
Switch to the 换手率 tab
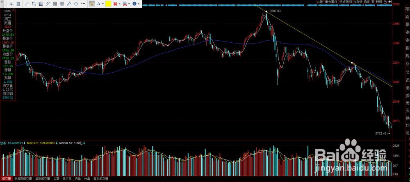click(68, 179)
